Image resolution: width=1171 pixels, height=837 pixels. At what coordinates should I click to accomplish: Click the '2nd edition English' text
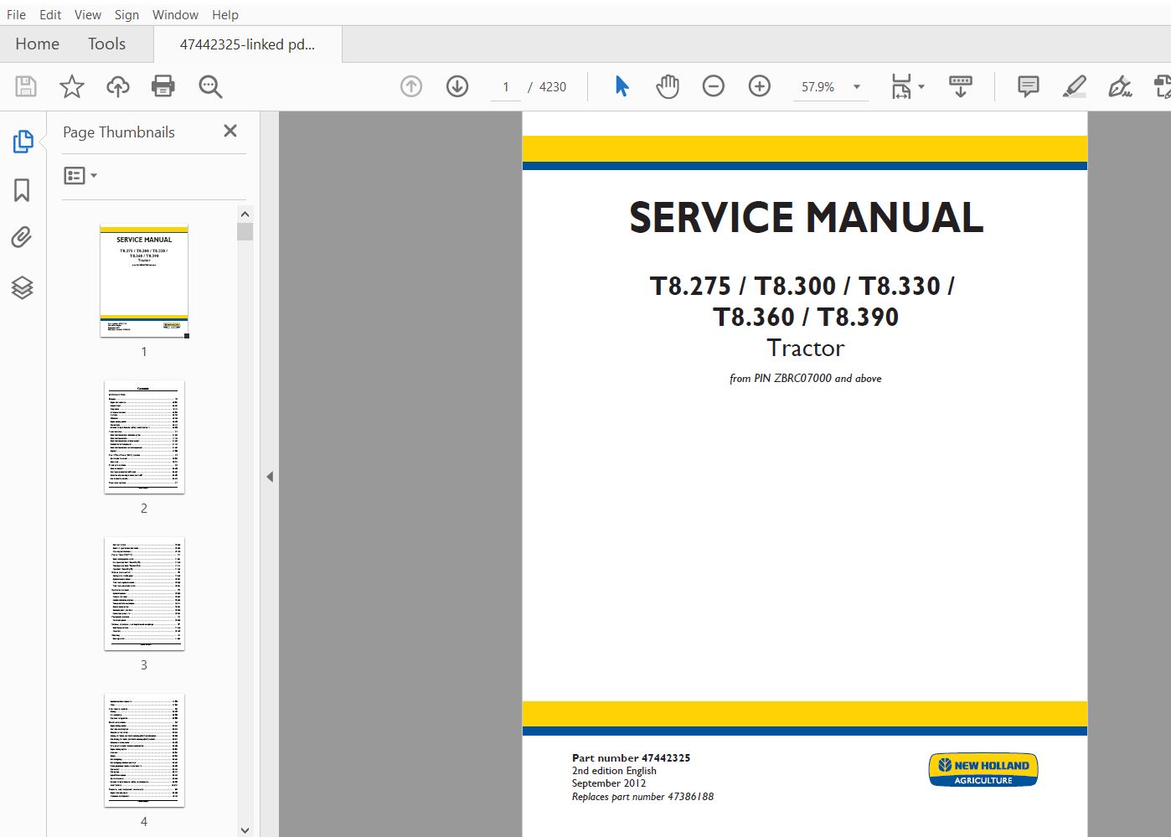[x=614, y=771]
